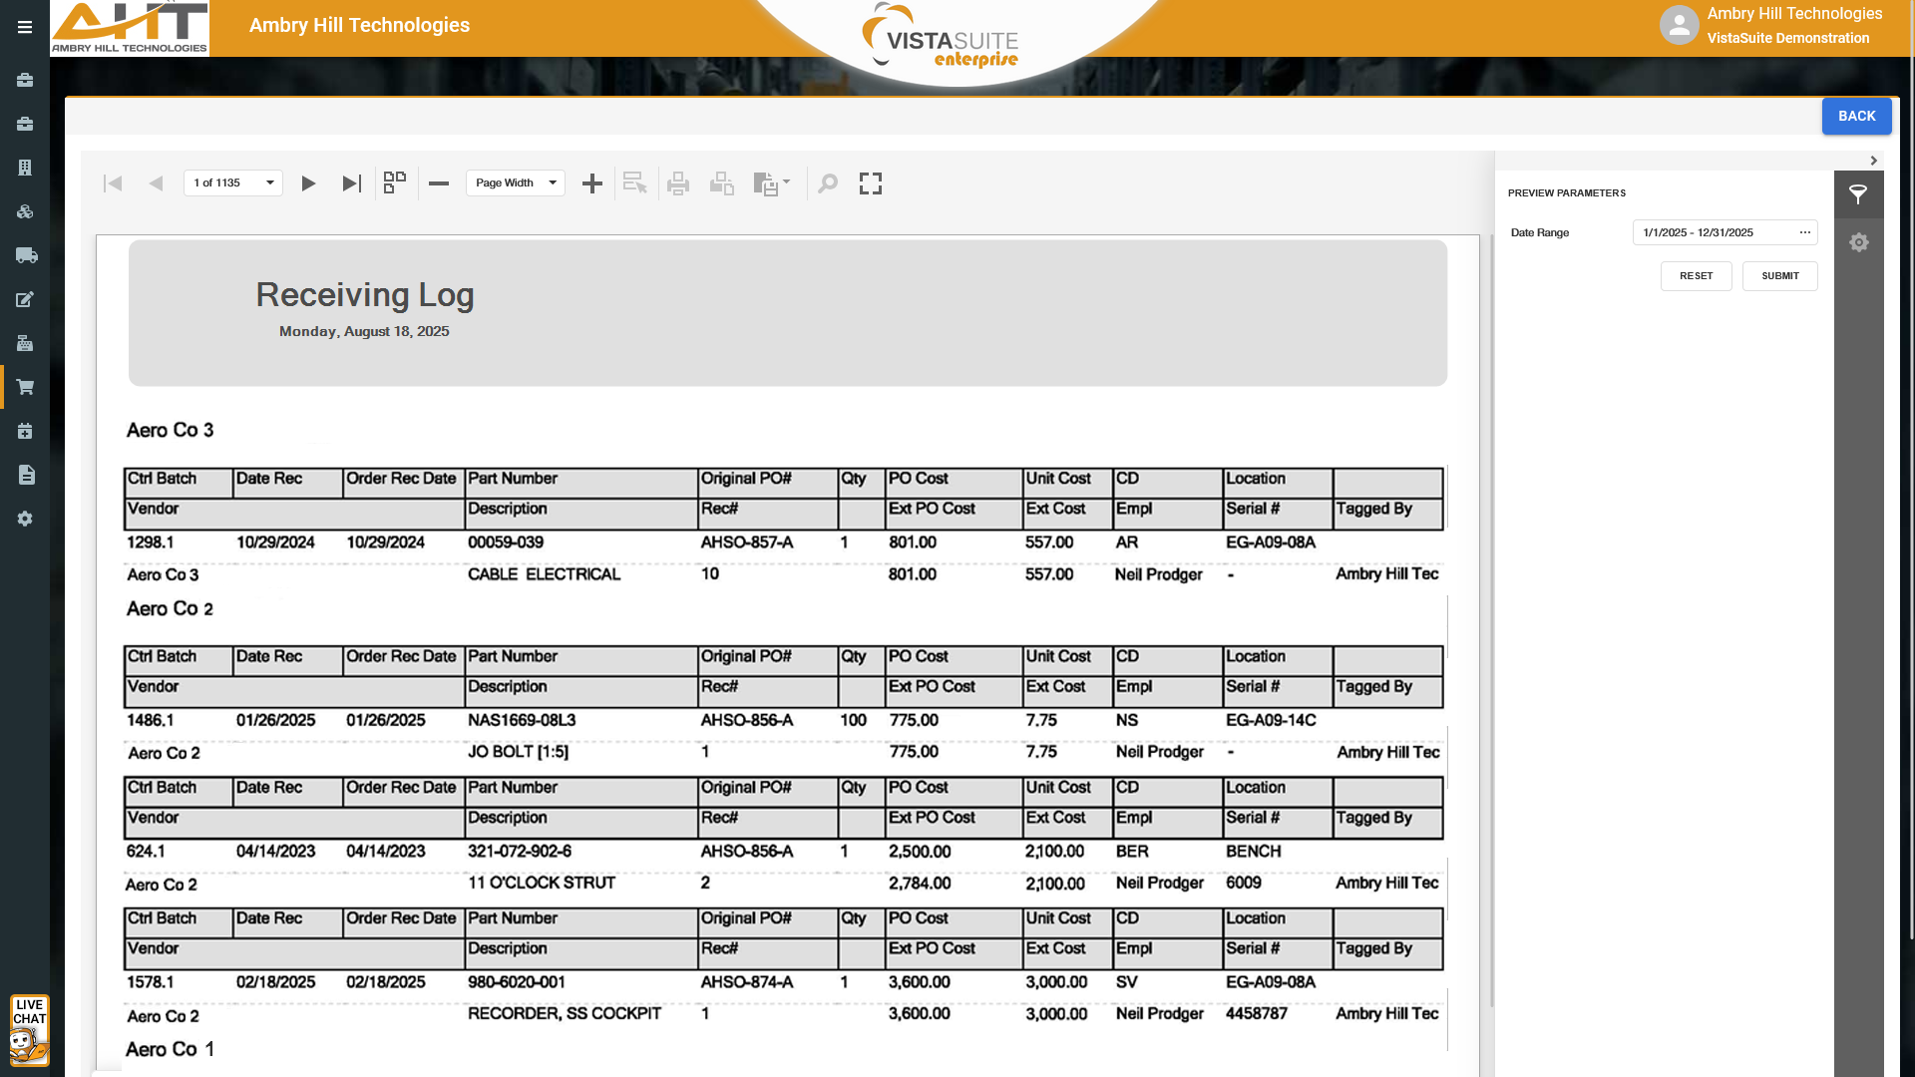Image resolution: width=1915 pixels, height=1077 pixels.
Task: Open the hamburger navigation menu
Action: (25, 28)
